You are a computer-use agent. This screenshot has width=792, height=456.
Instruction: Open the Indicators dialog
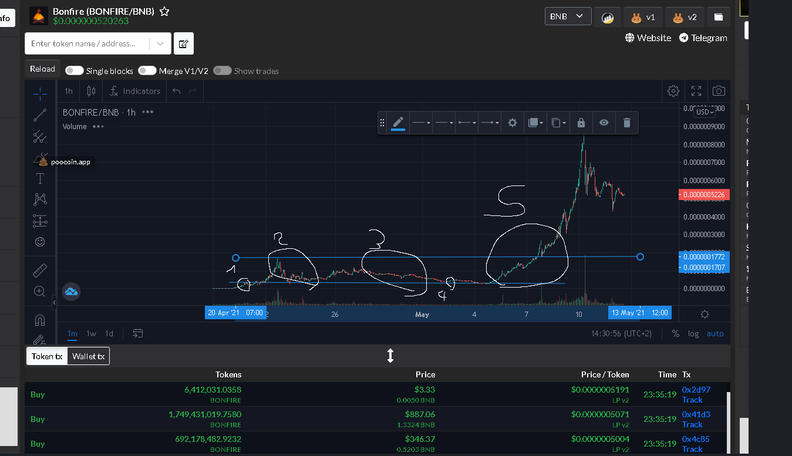(x=134, y=91)
